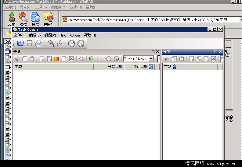Image resolution: width=242 pixels, height=167 pixels.
Task: Click the WinRAR 解压到 extract icon
Action: [x=49, y=19]
